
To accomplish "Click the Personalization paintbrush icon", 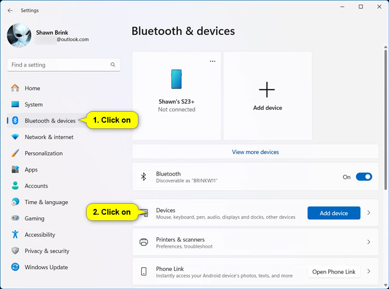I will [x=15, y=153].
